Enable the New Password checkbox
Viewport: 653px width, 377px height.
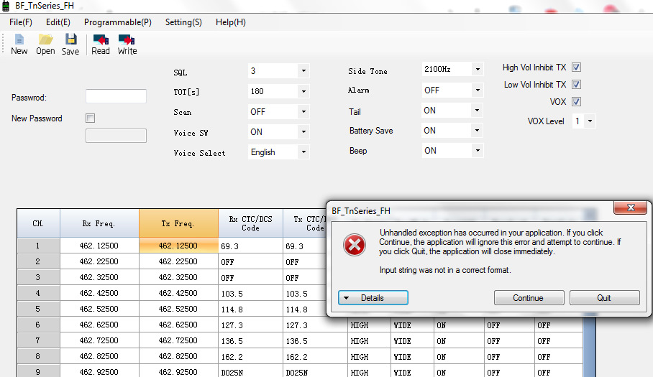click(90, 118)
